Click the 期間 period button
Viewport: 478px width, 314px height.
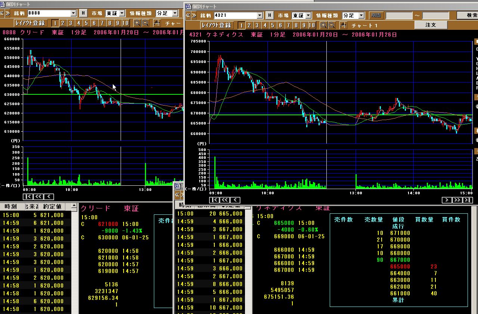tap(376, 15)
